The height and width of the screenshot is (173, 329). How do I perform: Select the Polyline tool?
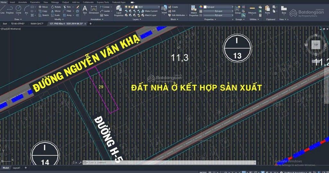(10, 10)
